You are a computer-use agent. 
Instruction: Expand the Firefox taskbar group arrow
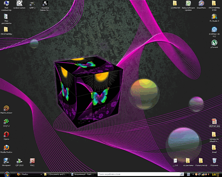41,175
